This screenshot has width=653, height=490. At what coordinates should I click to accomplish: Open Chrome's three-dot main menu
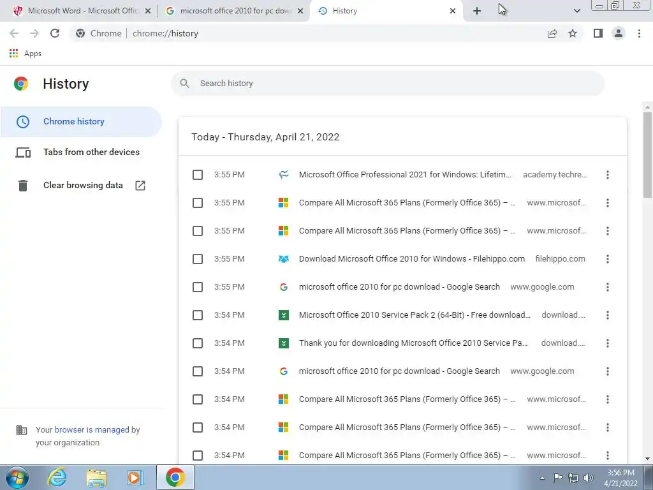pos(639,33)
